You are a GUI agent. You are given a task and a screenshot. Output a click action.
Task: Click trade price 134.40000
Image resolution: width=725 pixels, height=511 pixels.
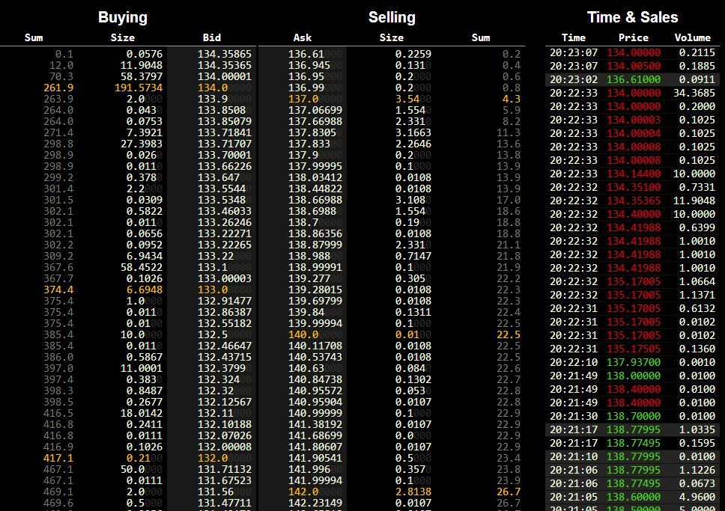(x=634, y=214)
